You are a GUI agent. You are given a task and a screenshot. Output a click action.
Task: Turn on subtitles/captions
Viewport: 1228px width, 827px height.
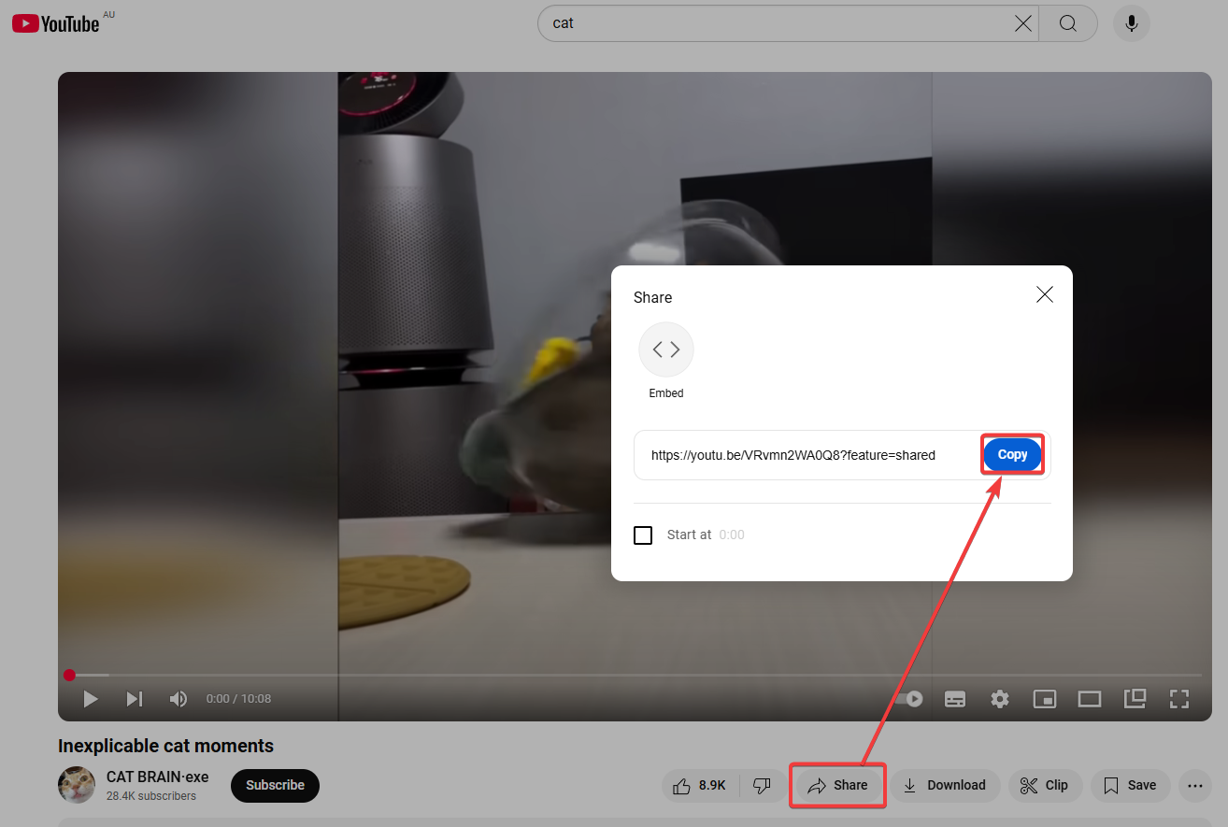tap(955, 699)
